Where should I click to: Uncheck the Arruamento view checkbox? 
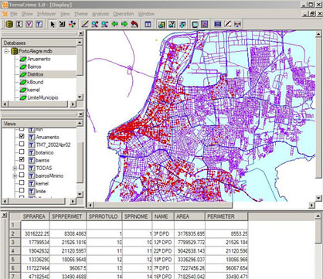pos(22,136)
